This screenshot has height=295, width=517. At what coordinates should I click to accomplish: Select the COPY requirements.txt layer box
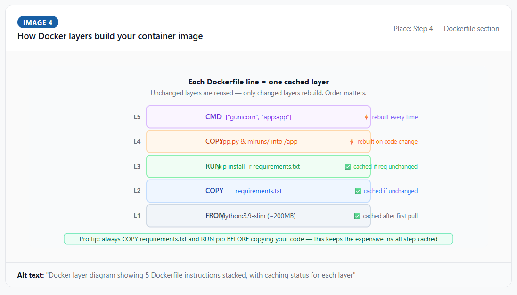pyautogui.click(x=258, y=191)
